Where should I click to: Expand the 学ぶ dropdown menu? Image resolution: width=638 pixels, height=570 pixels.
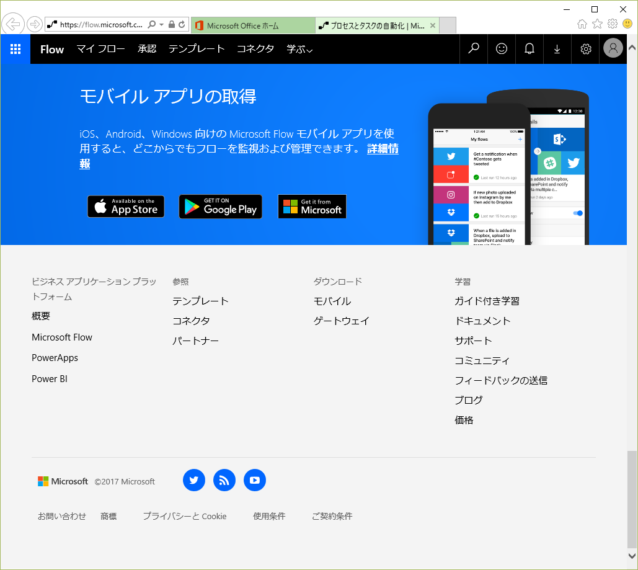click(x=299, y=49)
